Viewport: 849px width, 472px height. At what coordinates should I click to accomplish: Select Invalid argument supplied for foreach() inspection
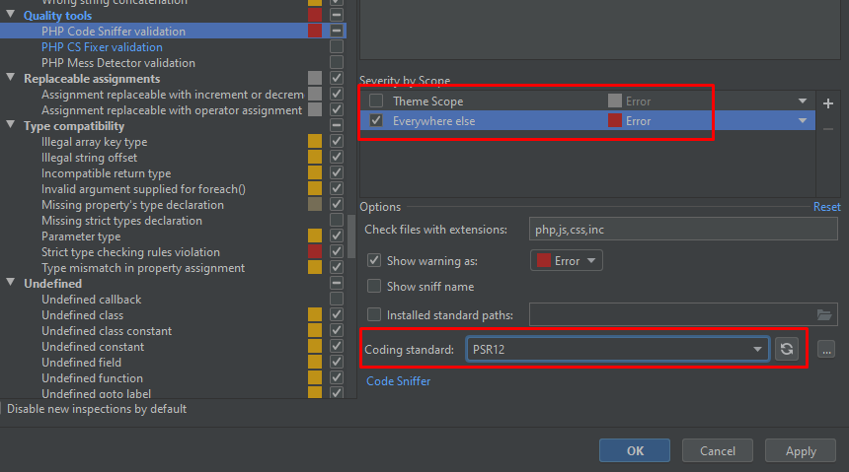[143, 188]
